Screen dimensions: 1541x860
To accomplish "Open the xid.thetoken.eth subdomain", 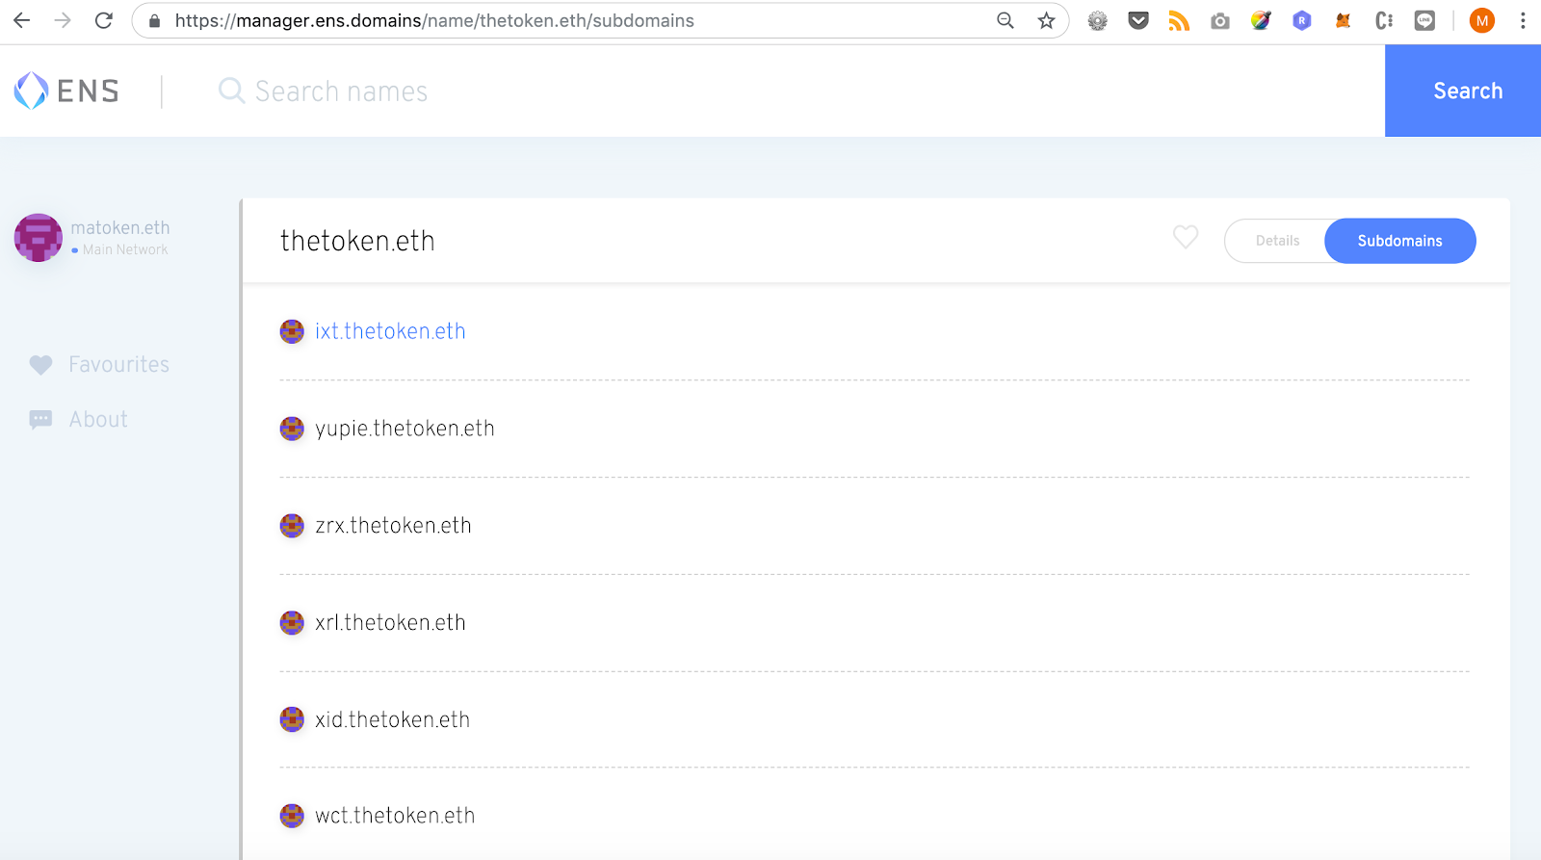I will [392, 719].
